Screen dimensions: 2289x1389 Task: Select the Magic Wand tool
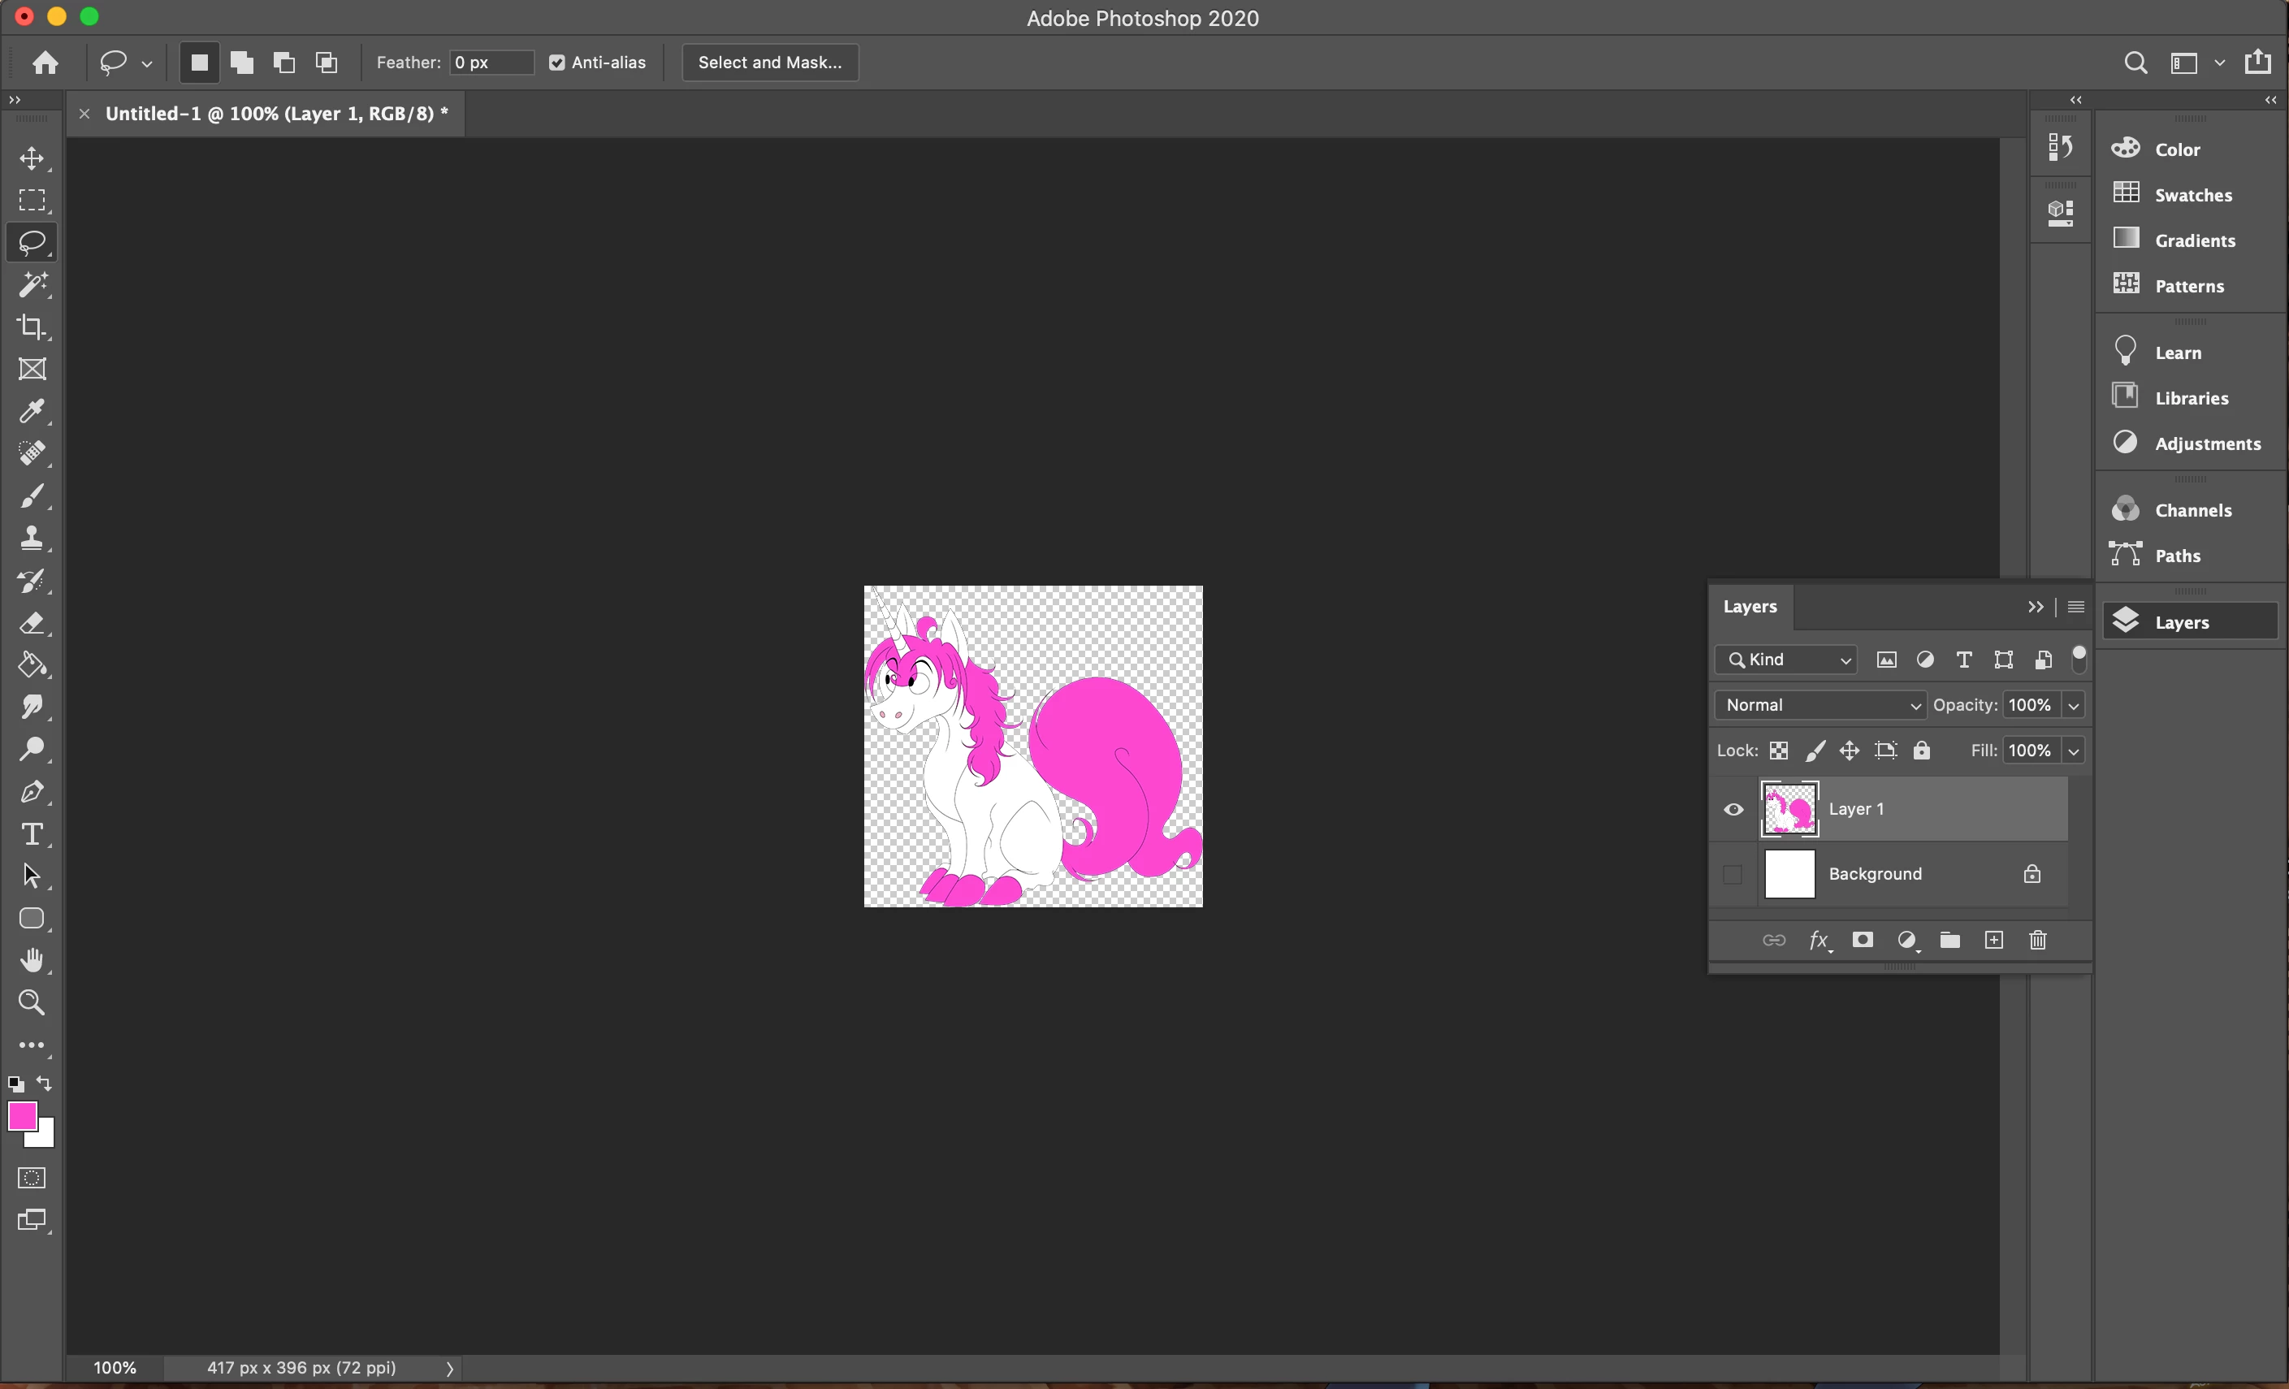coord(32,284)
